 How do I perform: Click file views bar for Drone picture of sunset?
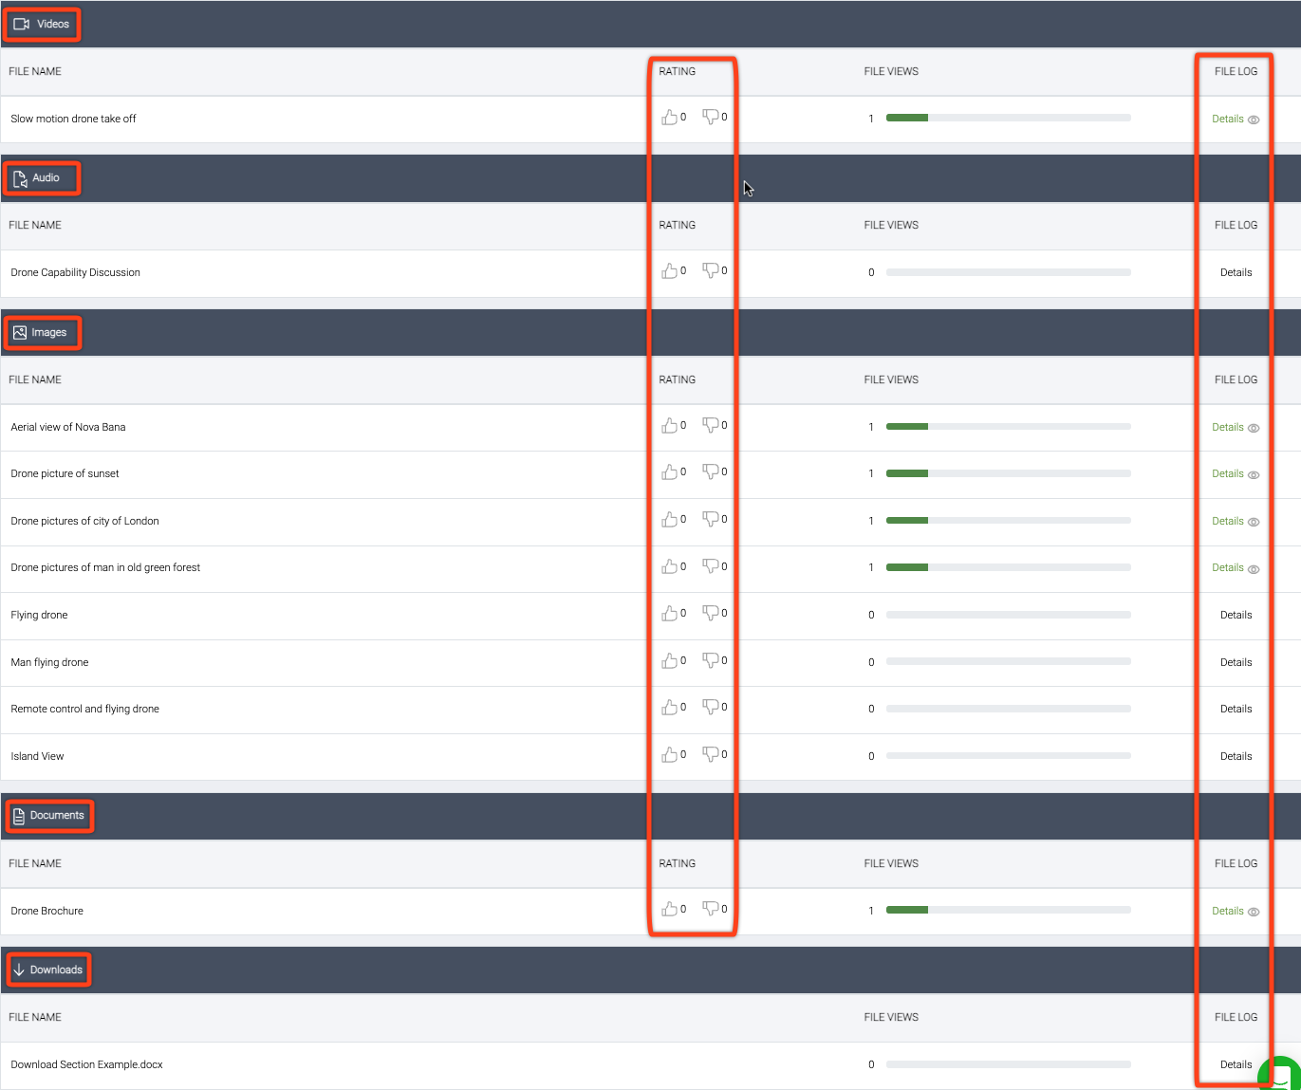pyautogui.click(x=1008, y=473)
